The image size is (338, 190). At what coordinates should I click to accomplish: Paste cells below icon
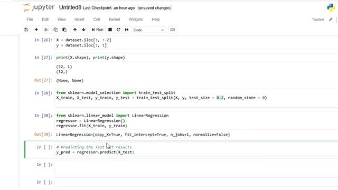(64, 30)
